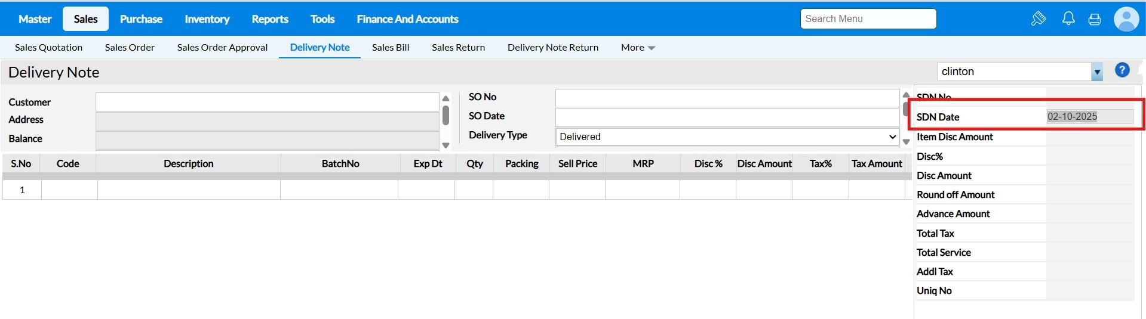This screenshot has width=1146, height=319.
Task: Click the Search Menu field
Action: click(868, 19)
